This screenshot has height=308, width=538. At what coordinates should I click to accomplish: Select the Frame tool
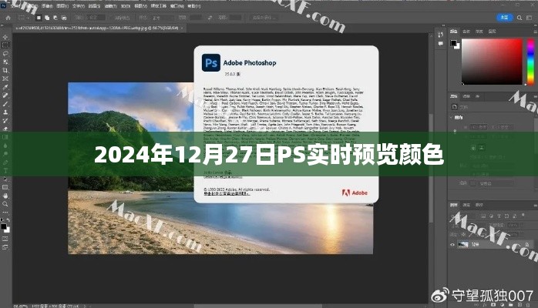coord(5,79)
